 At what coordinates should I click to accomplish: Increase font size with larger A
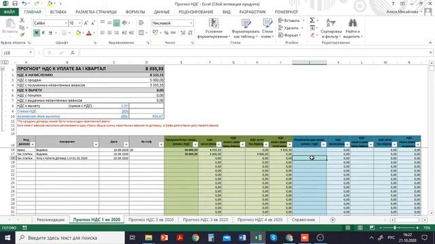(x=86, y=23)
